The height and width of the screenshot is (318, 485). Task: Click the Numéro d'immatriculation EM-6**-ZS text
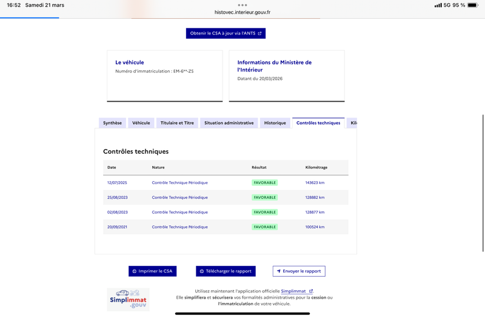tap(155, 71)
